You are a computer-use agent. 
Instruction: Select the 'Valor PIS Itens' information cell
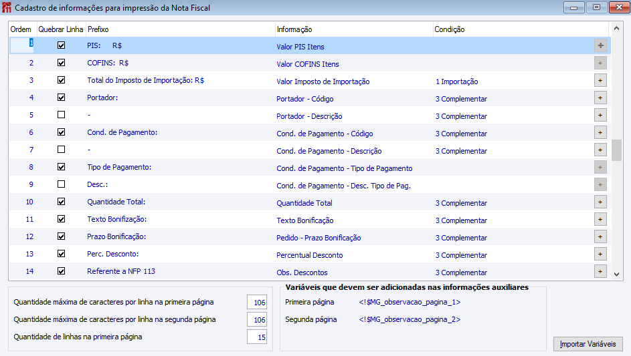click(x=300, y=47)
